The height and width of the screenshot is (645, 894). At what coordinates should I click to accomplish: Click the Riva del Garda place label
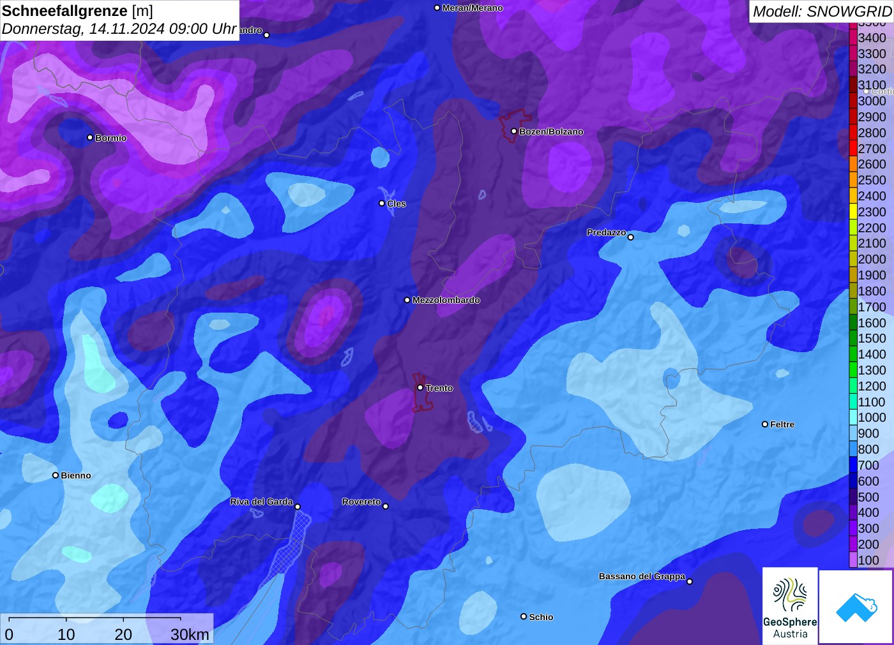261,501
